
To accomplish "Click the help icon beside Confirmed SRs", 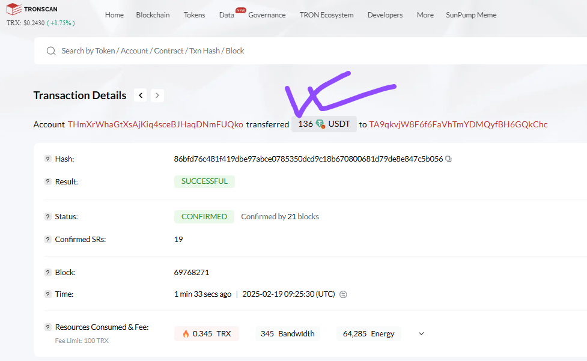I will (47, 240).
